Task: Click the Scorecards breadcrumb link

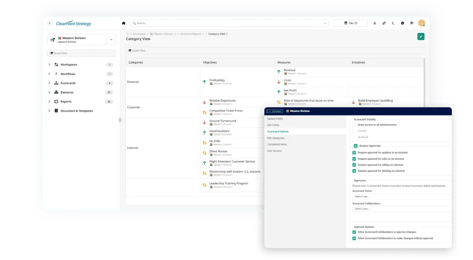Action: 139,34
